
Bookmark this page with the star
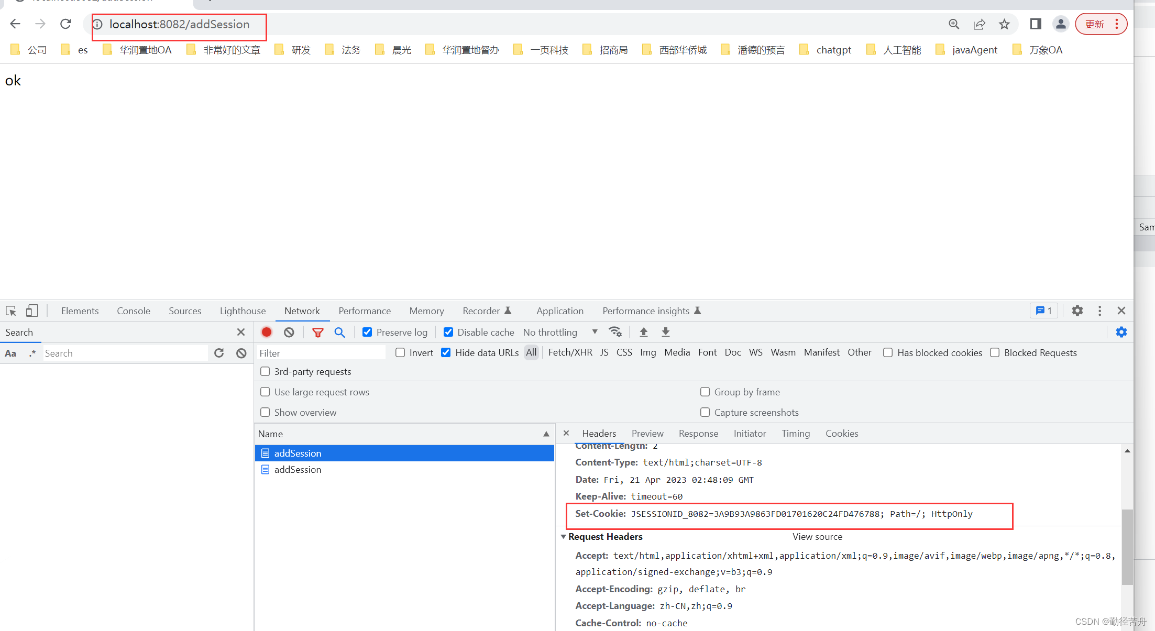[1004, 24]
